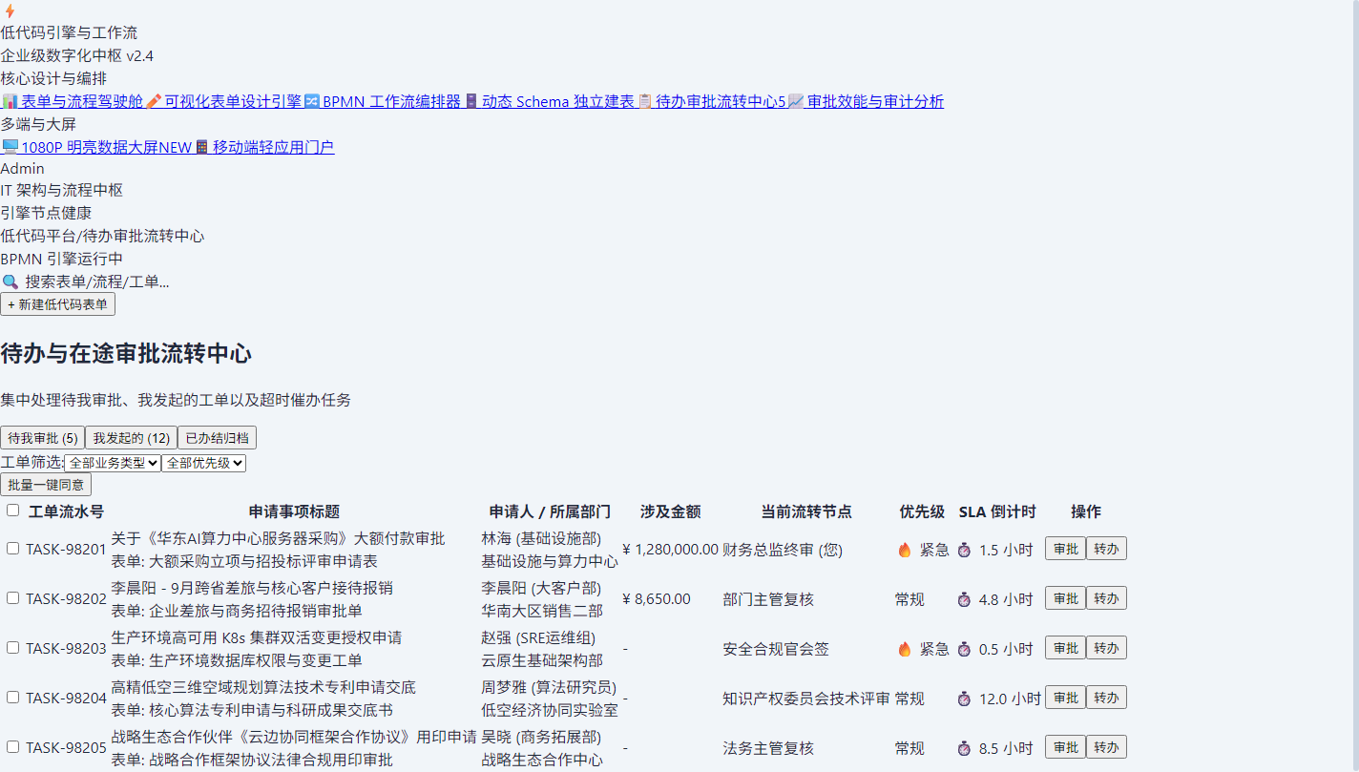Open the 全部优先级 filter dropdown
Viewport: 1359px width, 772px height.
click(204, 463)
